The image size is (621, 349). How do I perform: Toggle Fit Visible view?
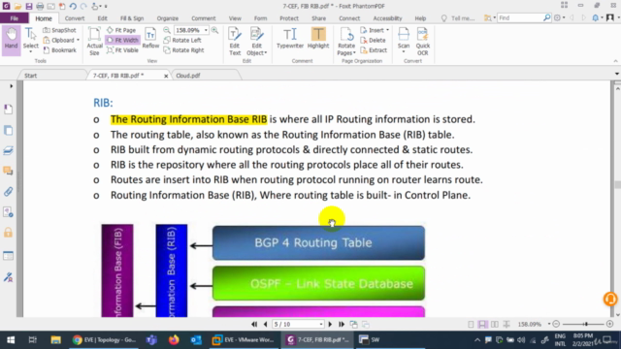(x=122, y=50)
